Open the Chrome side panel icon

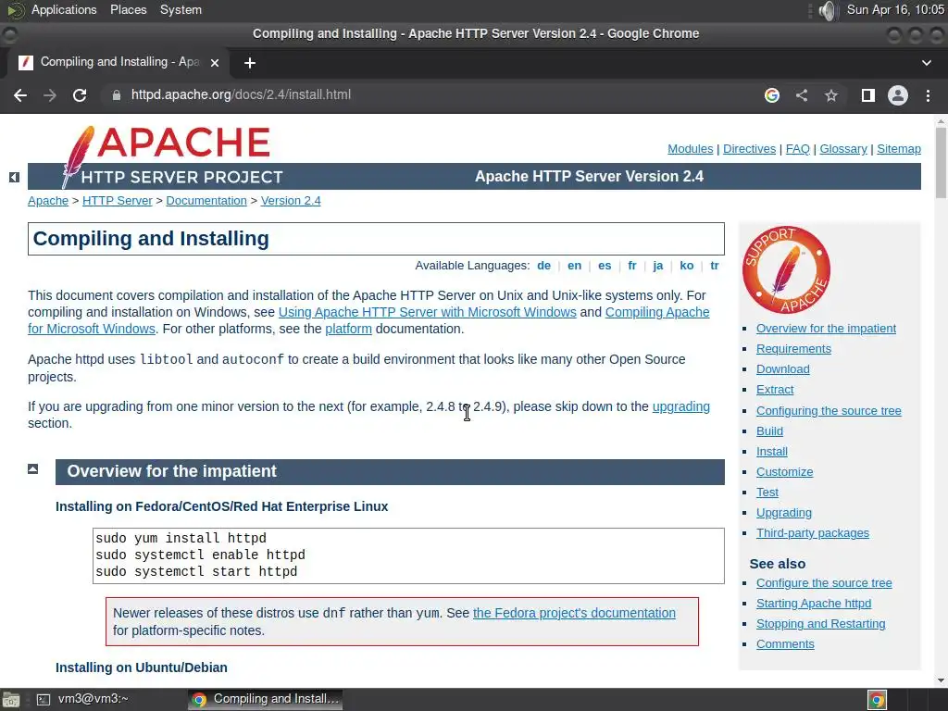pos(868,95)
